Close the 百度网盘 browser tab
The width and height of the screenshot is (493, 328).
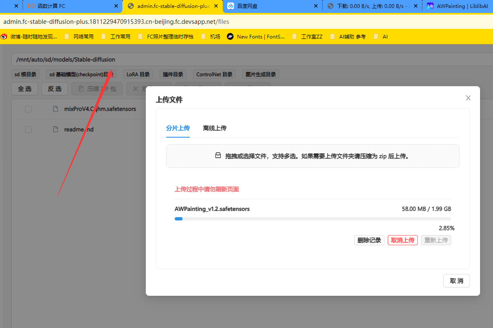[316, 6]
